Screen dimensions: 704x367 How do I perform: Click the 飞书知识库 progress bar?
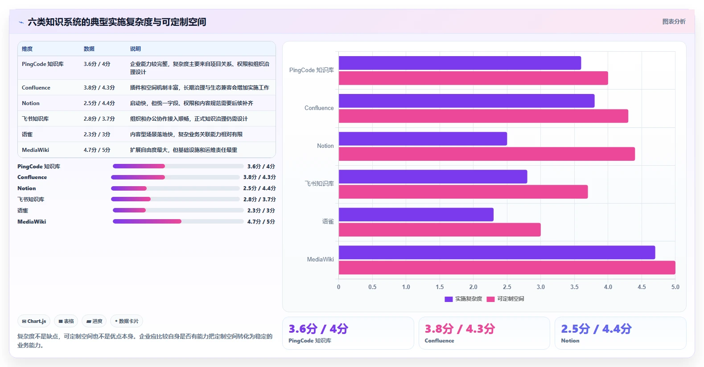click(x=175, y=199)
